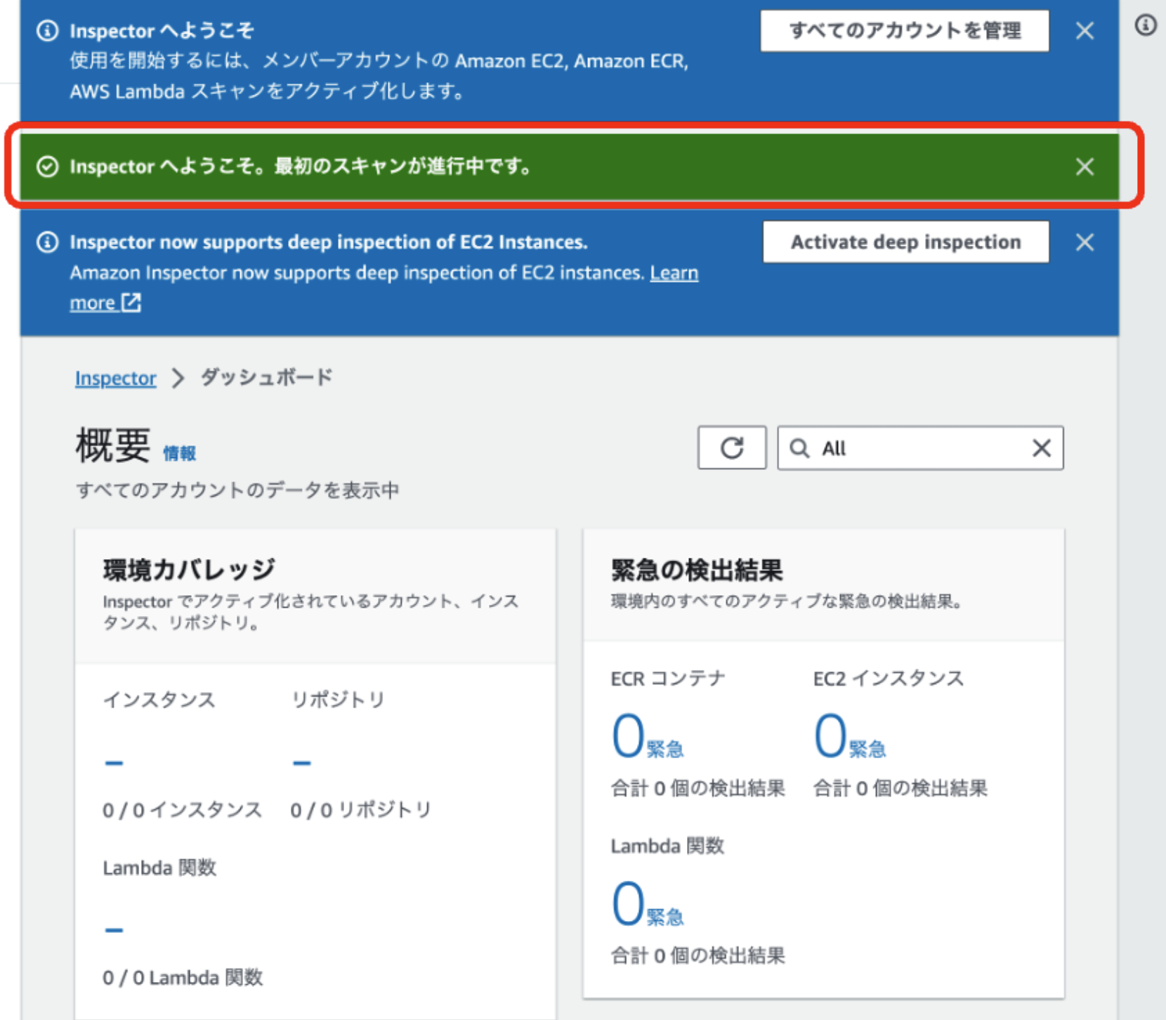This screenshot has height=1020, width=1166.
Task: Click ダッシュボード breadcrumb text
Action: (267, 377)
